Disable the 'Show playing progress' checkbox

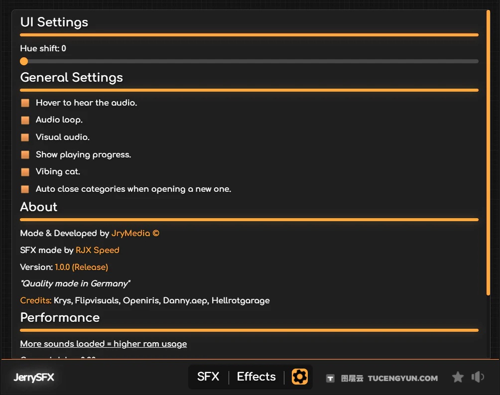click(25, 155)
